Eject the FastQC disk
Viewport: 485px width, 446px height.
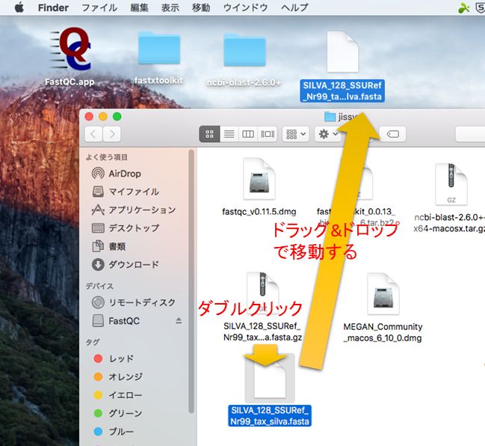[x=179, y=320]
